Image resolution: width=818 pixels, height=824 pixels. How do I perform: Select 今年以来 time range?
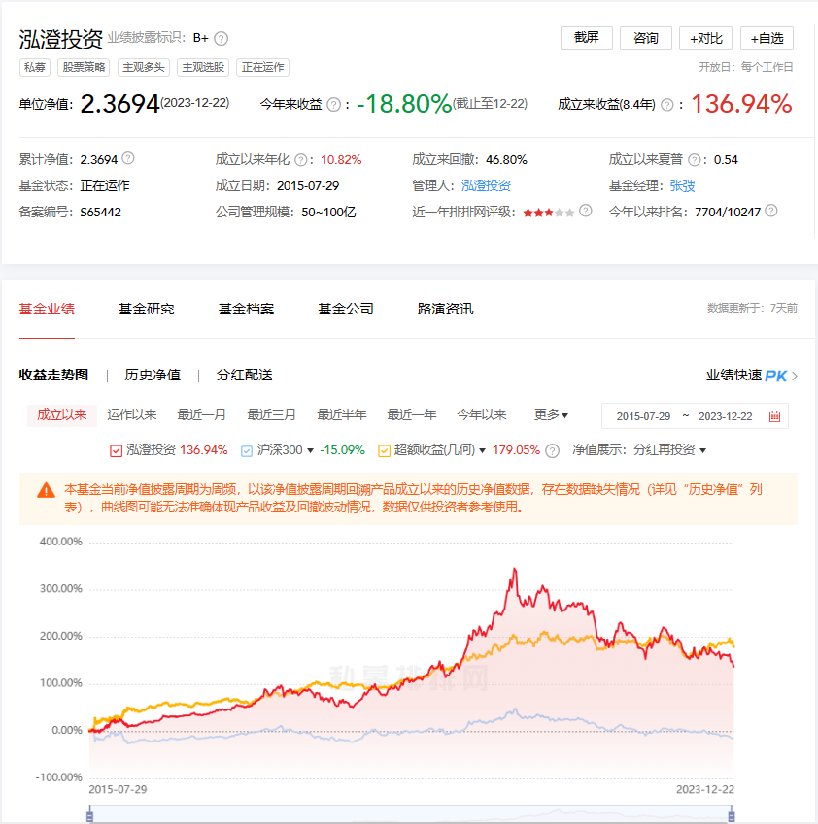481,414
